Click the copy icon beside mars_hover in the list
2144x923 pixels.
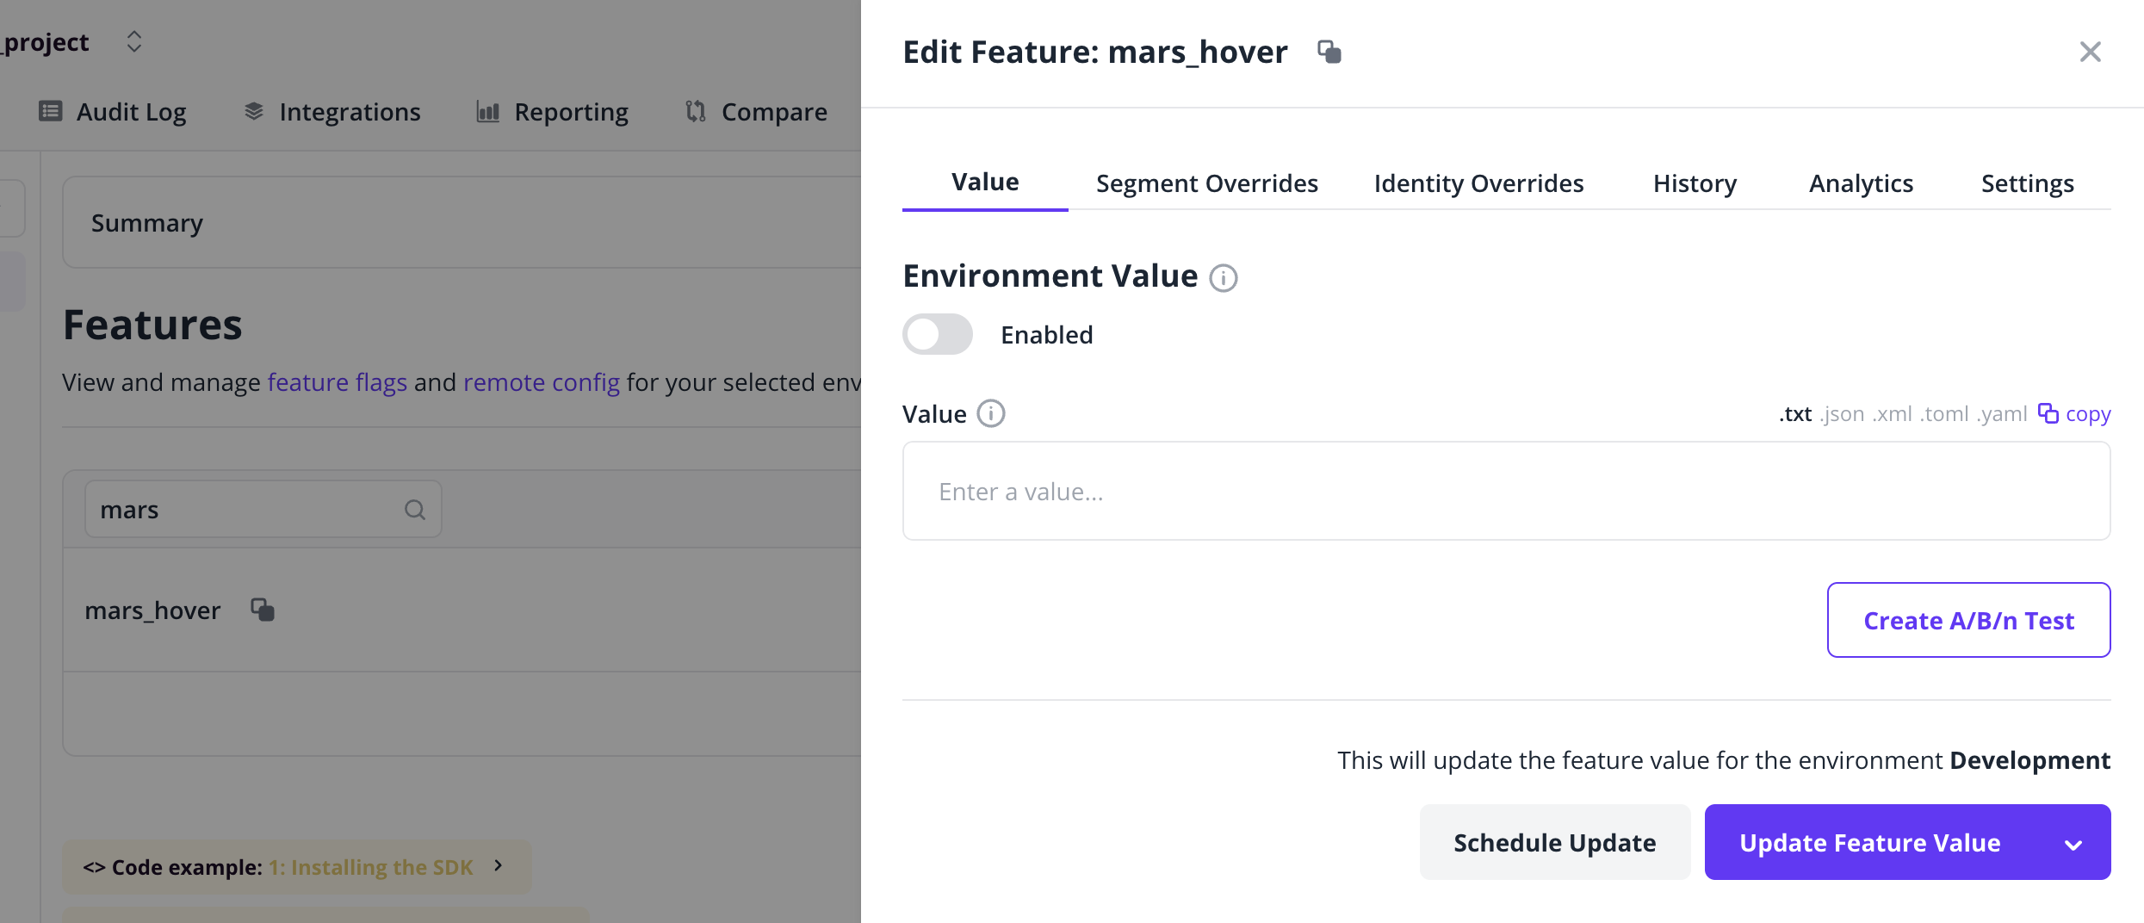pos(263,609)
